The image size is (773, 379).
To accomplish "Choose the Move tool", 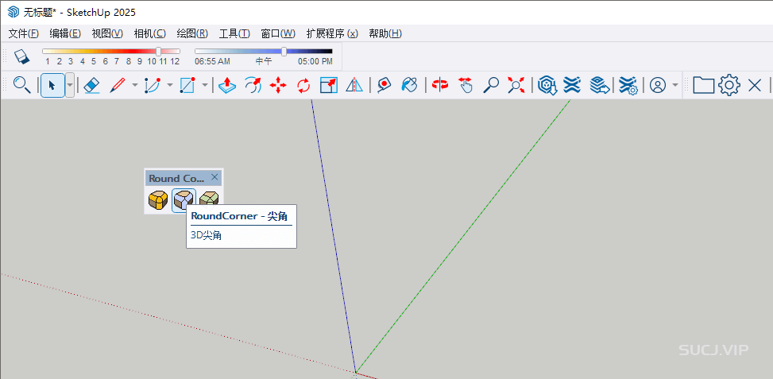I will 278,85.
